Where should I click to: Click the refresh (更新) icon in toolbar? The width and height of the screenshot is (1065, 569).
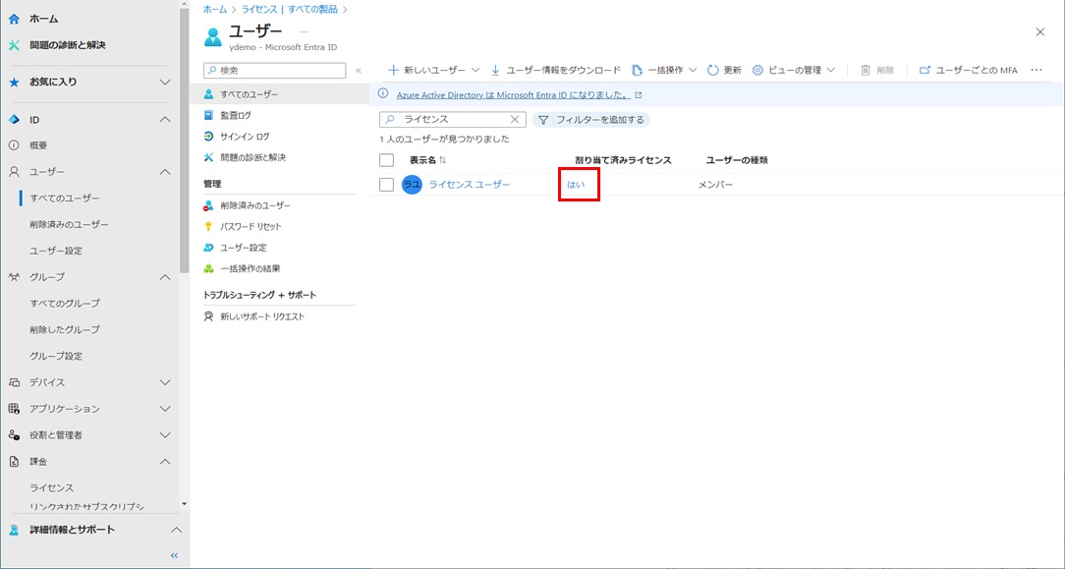(713, 71)
